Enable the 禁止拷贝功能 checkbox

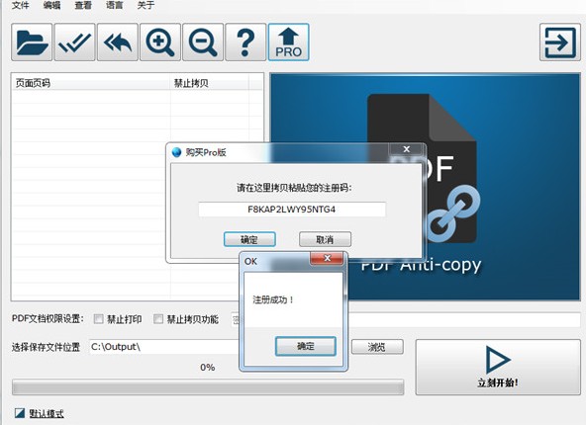coord(158,319)
